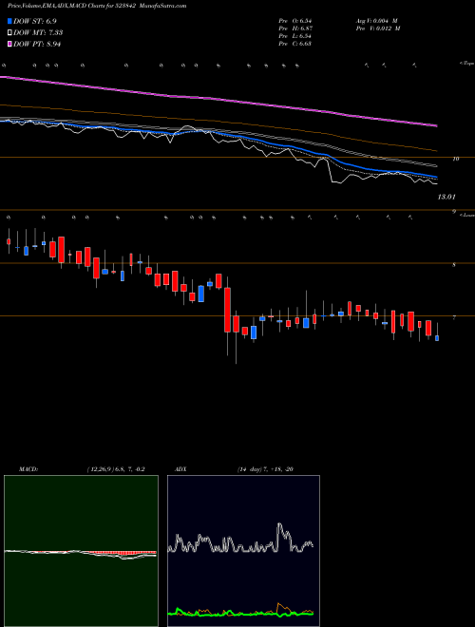
Task: Click the 'Pre C: 6.63' value
Action: tap(295, 44)
